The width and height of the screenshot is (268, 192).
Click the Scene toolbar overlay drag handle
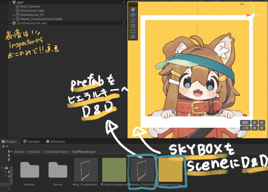tap(133, 4)
